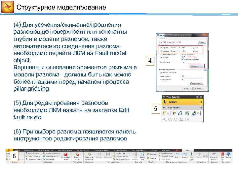Open Tool Palette settings gear
Screen dimensions: 238x178
click(x=197, y=97)
